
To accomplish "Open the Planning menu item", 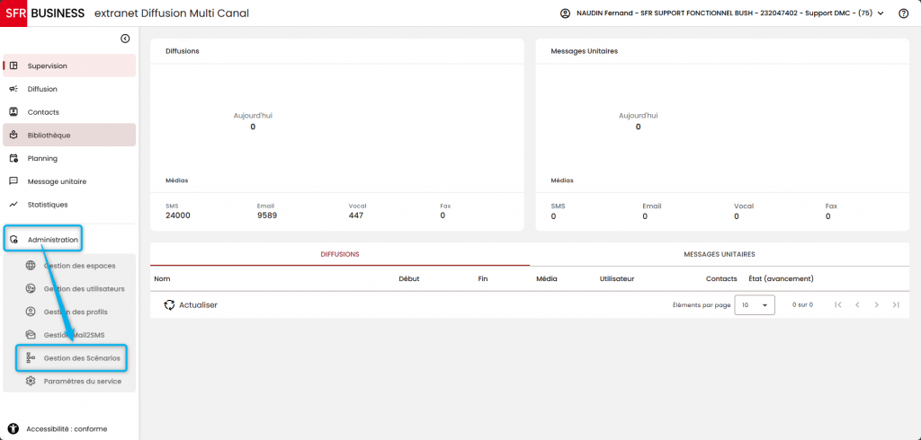I will click(x=69, y=158).
